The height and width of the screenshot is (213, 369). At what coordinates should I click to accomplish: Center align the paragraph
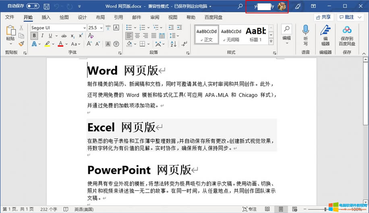tap(137, 35)
